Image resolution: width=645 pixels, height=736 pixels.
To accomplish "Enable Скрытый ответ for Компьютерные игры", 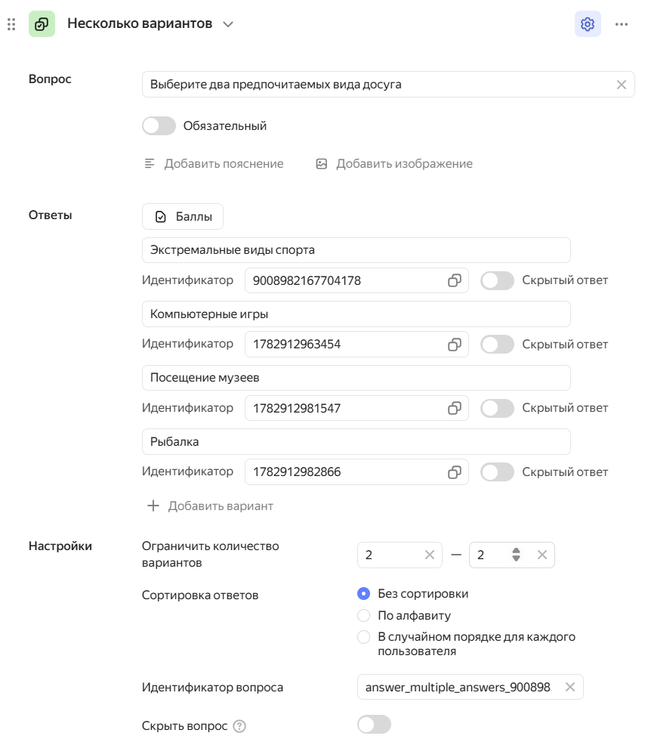I will (x=497, y=345).
